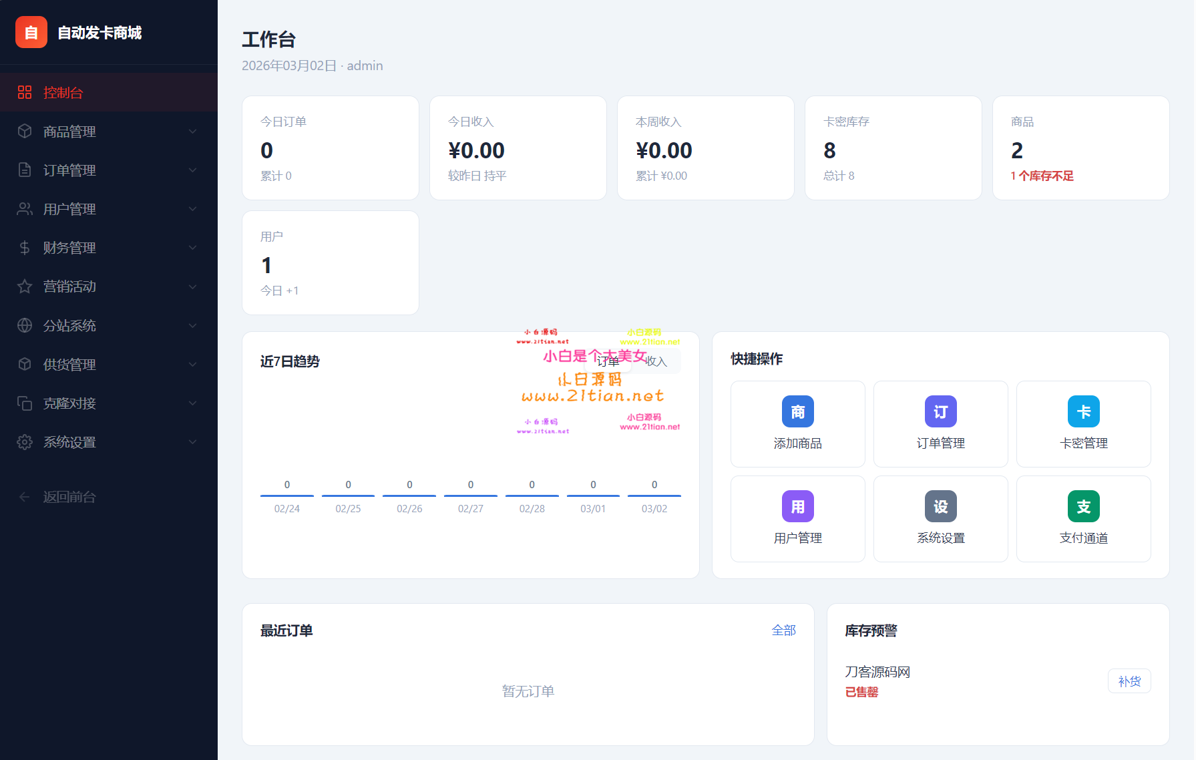Click the globe icon beside 分站系统
This screenshot has width=1196, height=760.
pos(25,325)
